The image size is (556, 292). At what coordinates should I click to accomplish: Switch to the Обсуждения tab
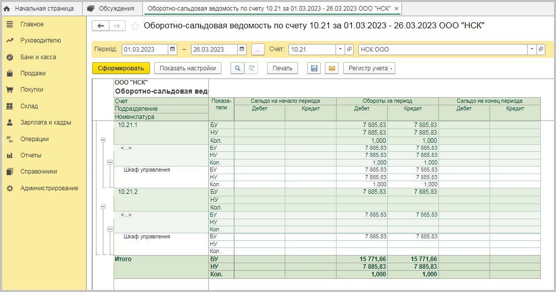(x=113, y=9)
